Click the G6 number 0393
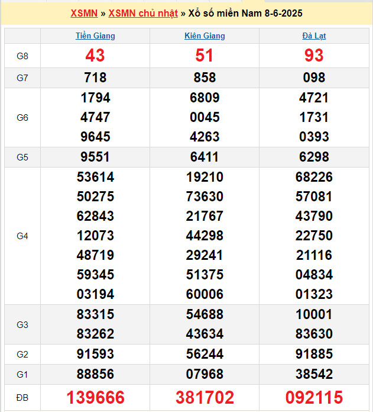This screenshot has width=373, height=412. pyautogui.click(x=314, y=137)
